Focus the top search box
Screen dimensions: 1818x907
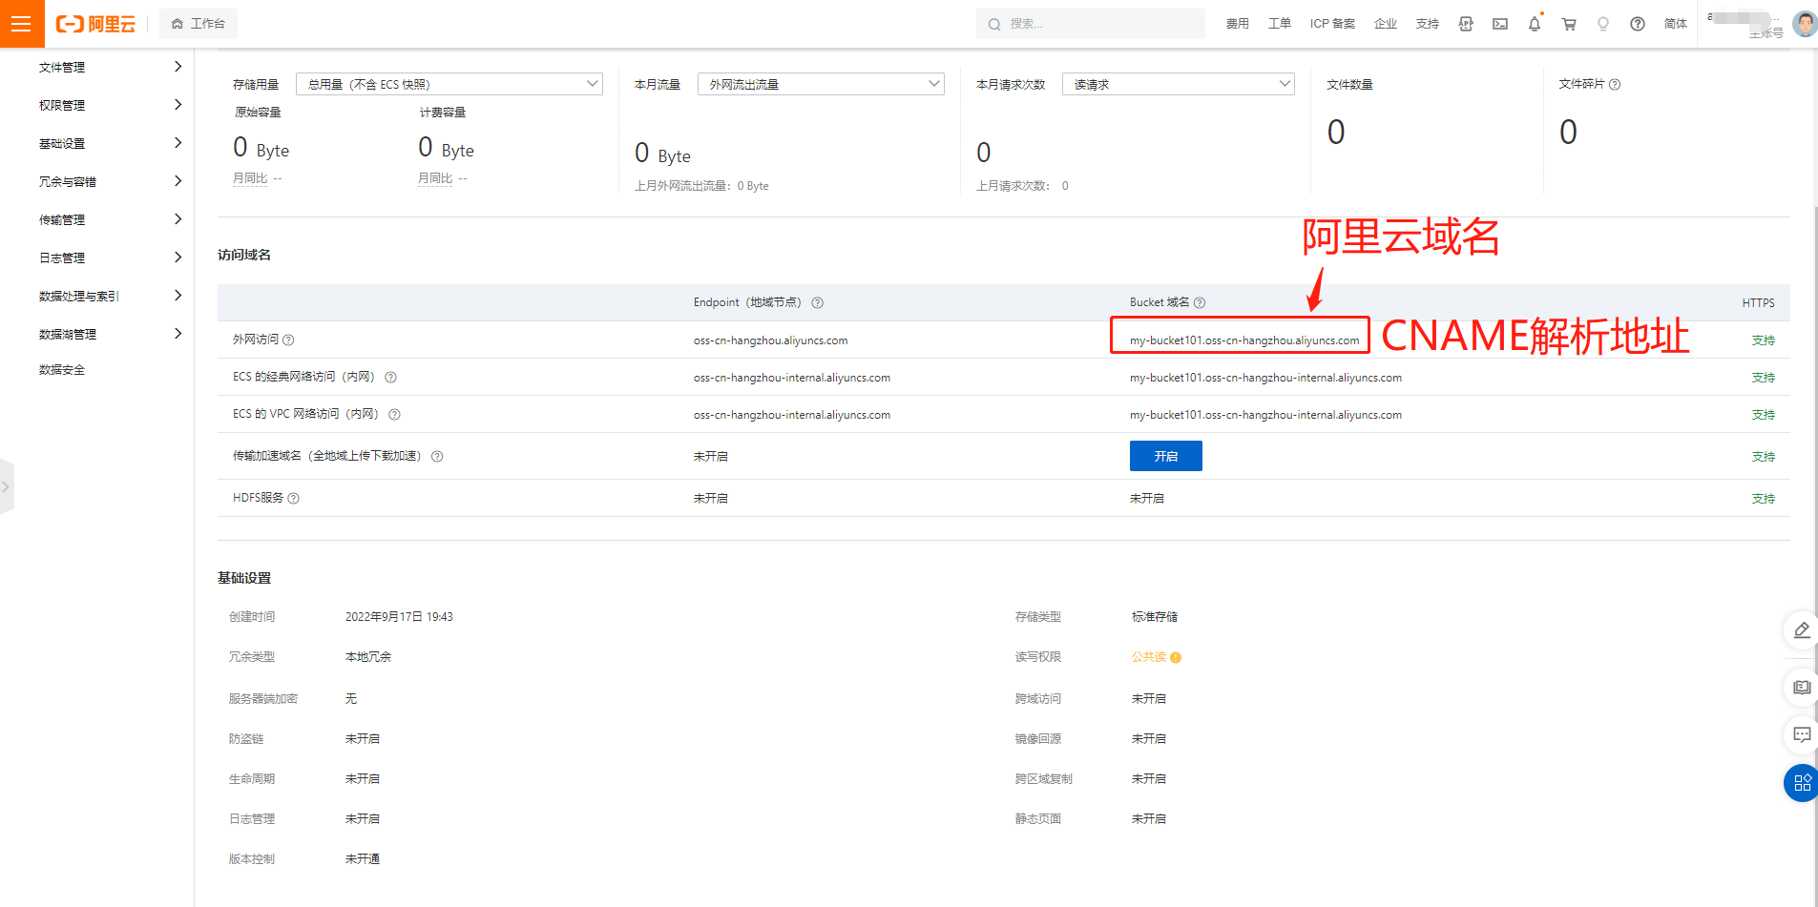point(1090,24)
